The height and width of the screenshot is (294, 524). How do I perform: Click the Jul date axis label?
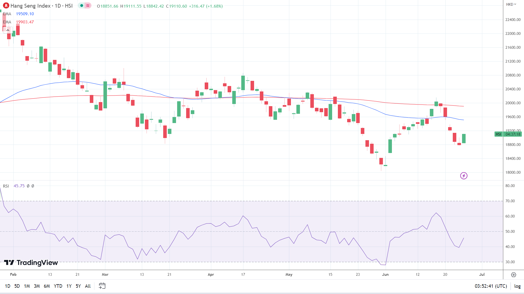tap(482, 274)
